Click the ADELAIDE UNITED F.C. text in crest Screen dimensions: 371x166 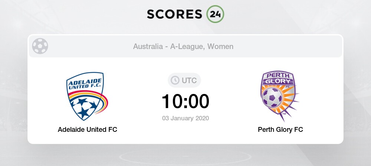click(85, 84)
